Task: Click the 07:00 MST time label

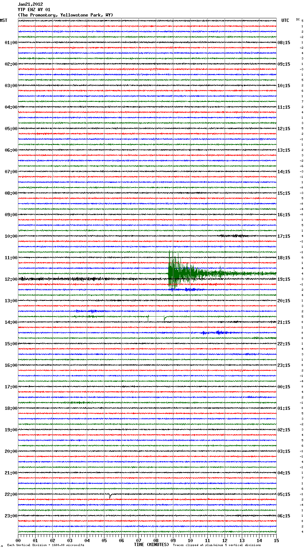Action: (x=11, y=172)
